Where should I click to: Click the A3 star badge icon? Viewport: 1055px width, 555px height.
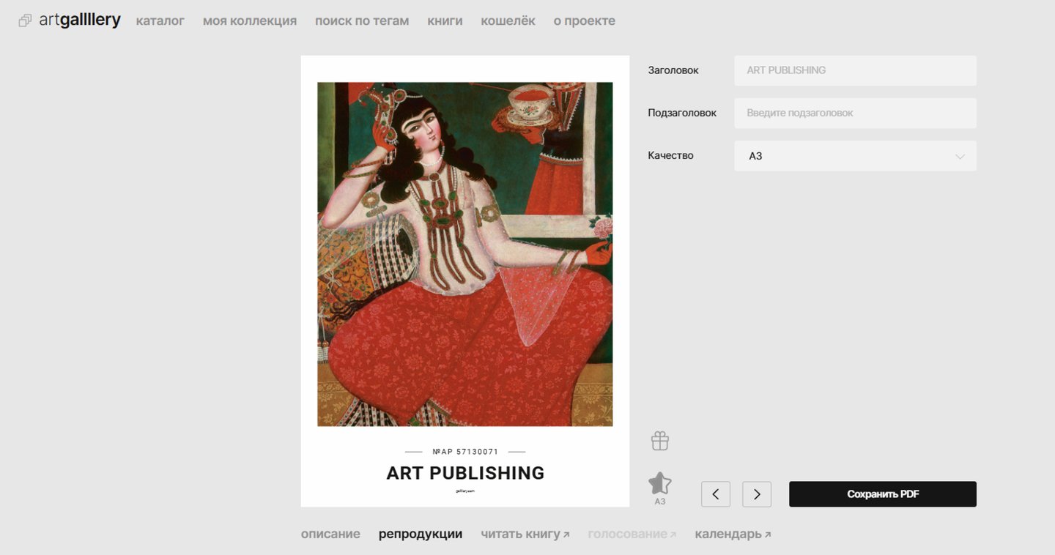click(659, 484)
